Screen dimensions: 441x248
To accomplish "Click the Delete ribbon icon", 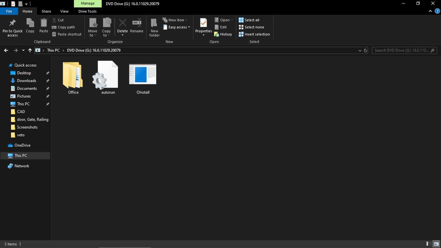I will (x=122, y=23).
